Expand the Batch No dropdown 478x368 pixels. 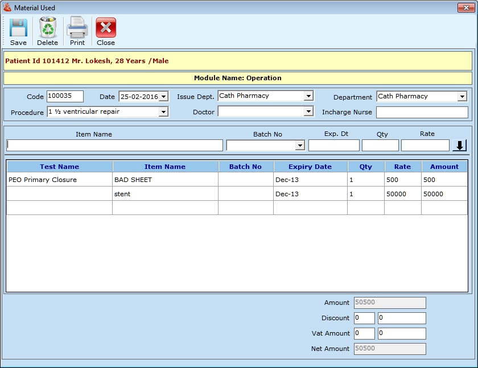tap(300, 146)
